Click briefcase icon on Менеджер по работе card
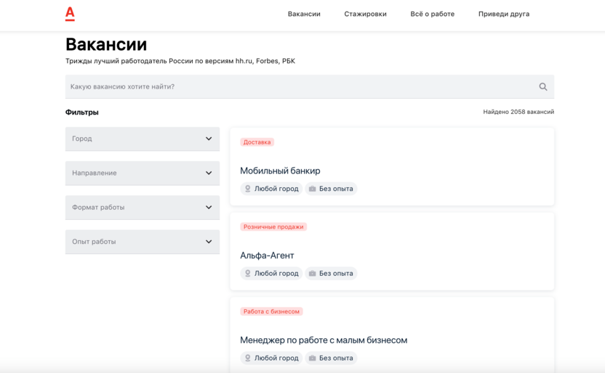Image resolution: width=605 pixels, height=373 pixels. point(312,358)
